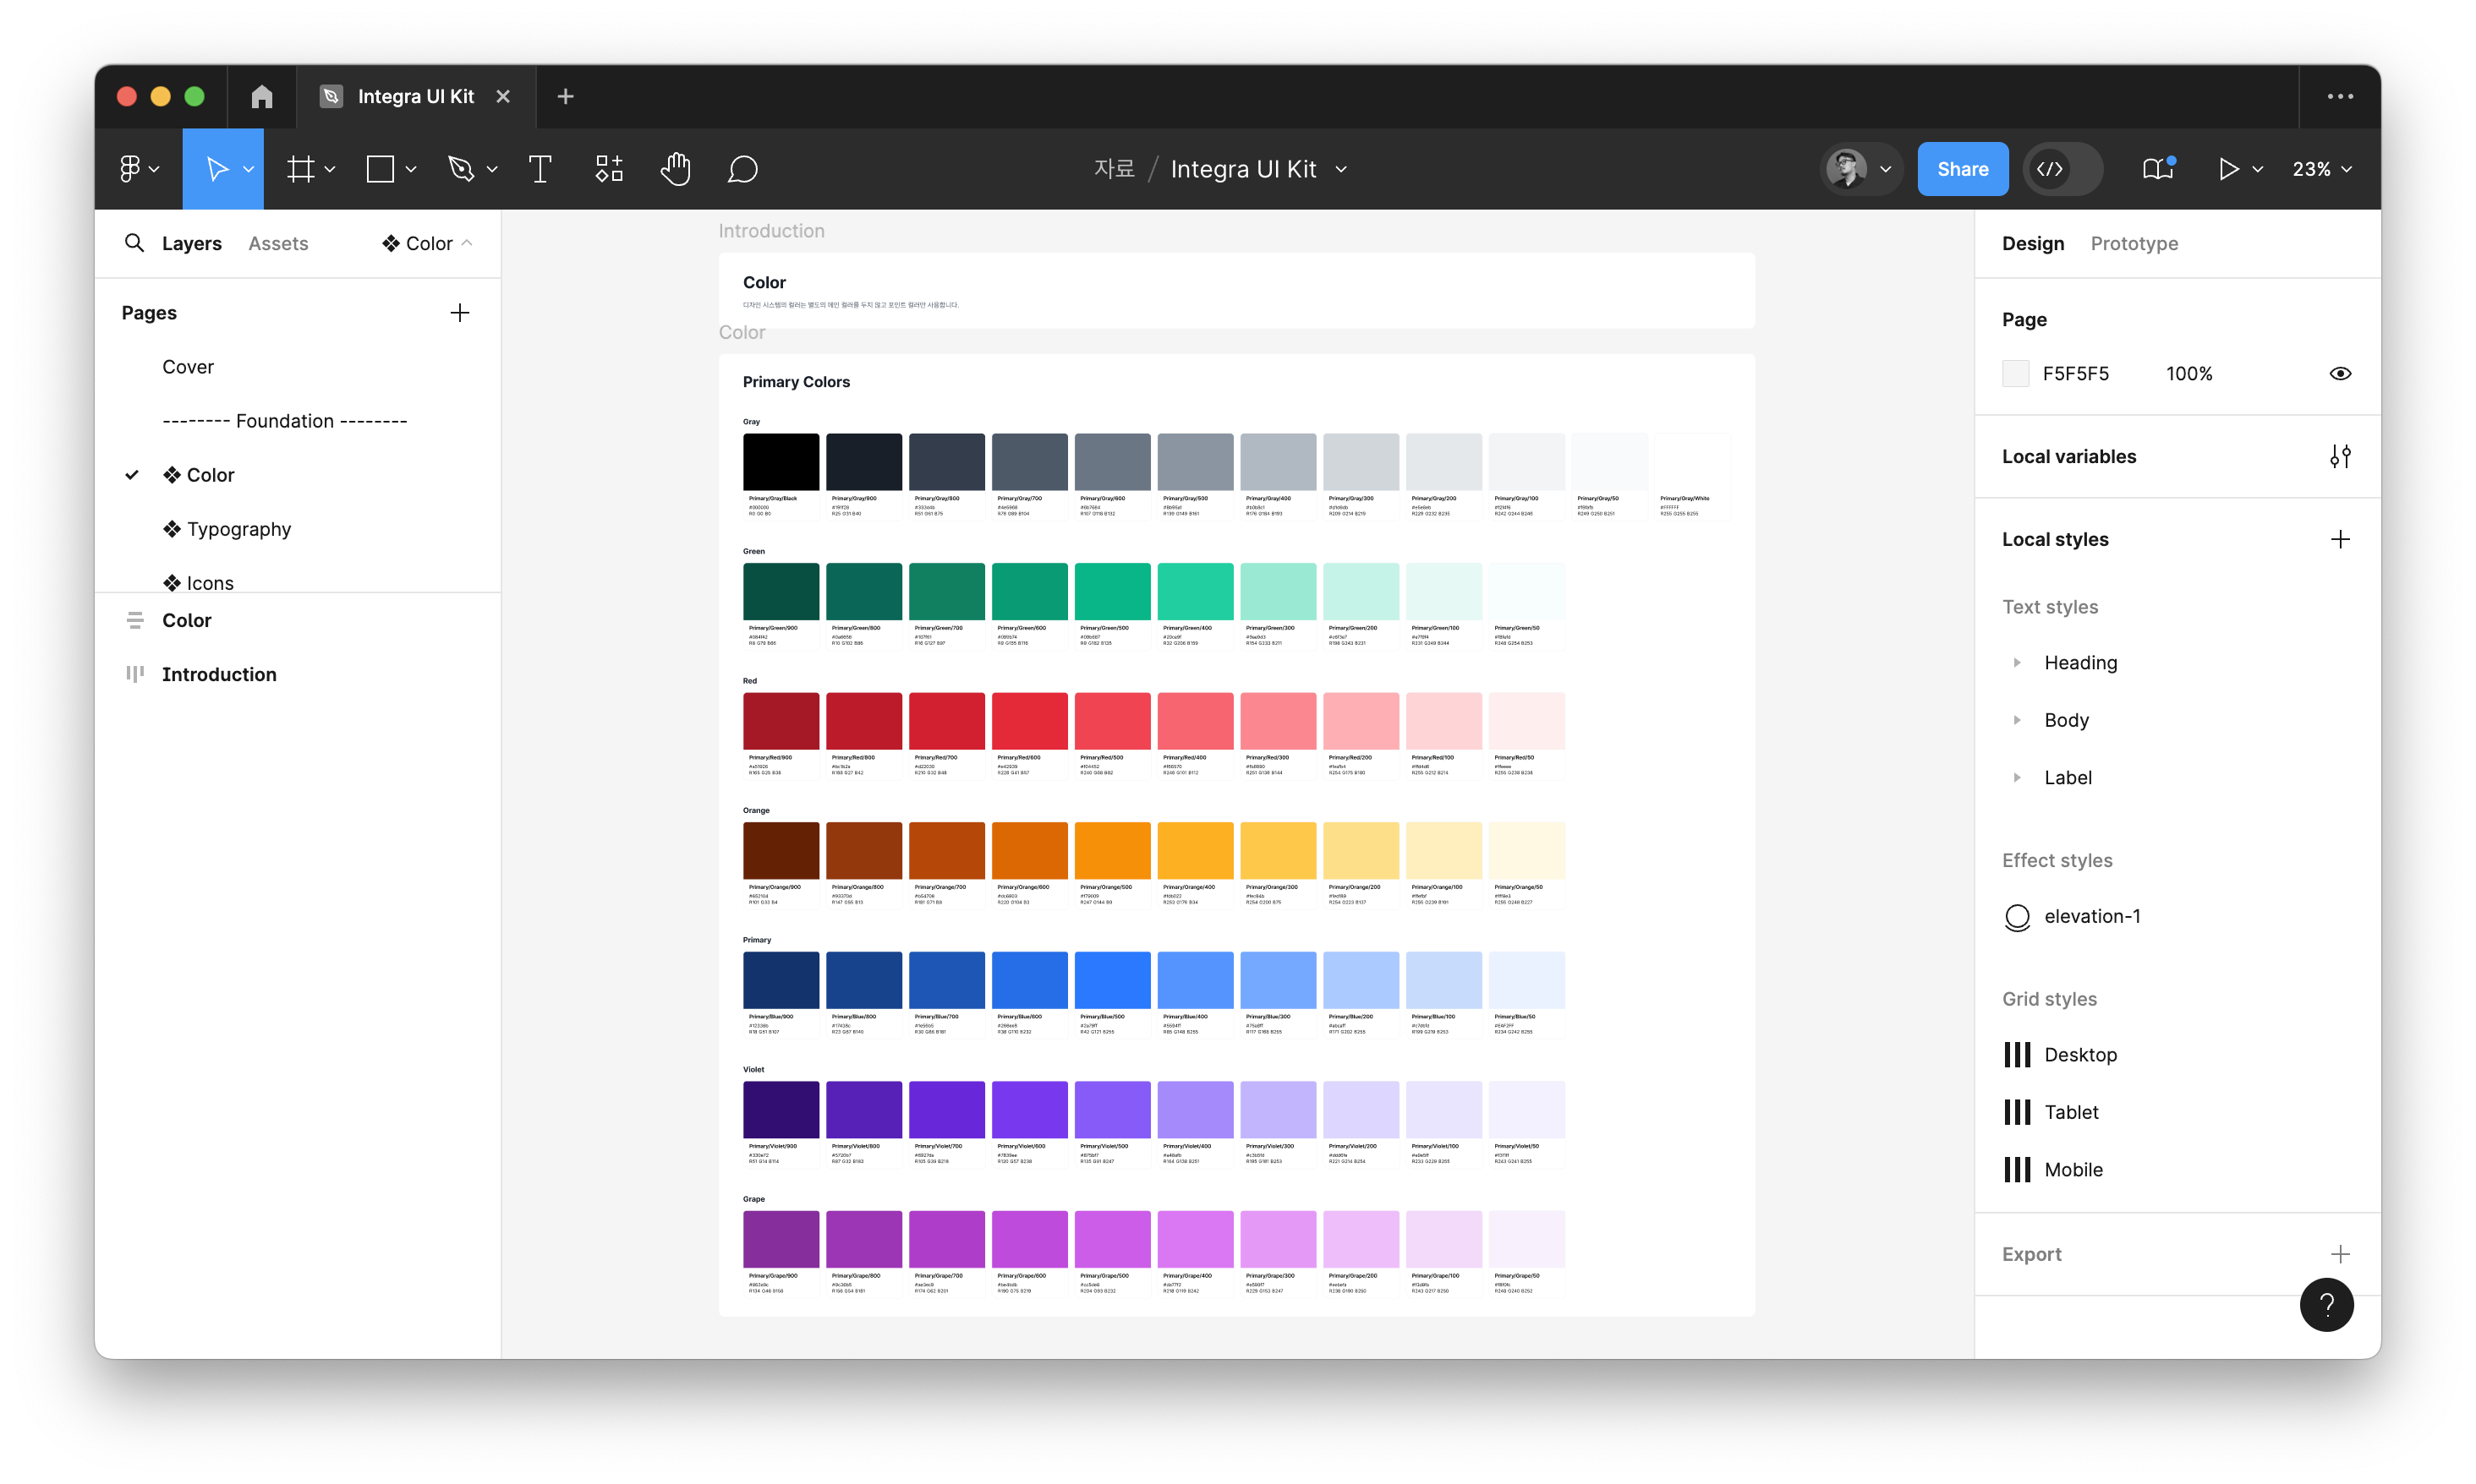Click the F5F5F5 page color swatch

2015,373
